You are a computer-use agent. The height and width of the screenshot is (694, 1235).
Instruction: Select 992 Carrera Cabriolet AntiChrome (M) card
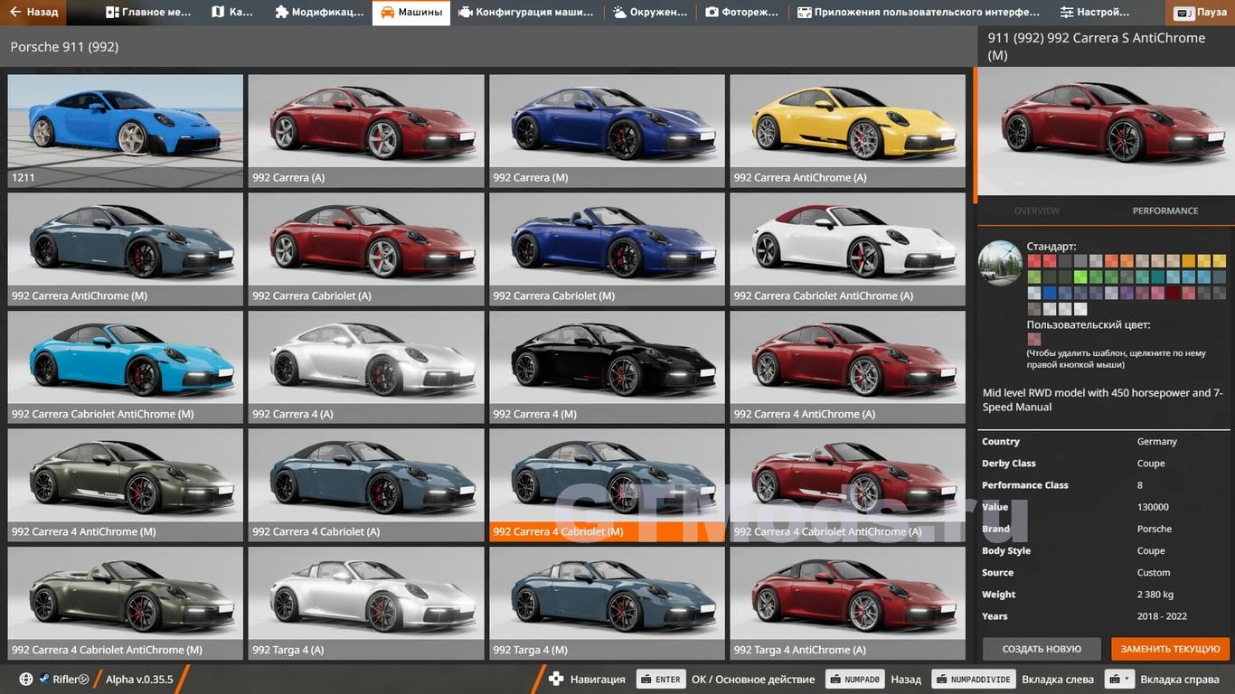[x=126, y=367]
